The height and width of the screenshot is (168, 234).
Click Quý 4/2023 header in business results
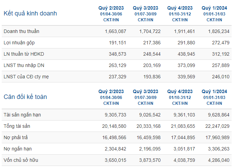pos(180,8)
